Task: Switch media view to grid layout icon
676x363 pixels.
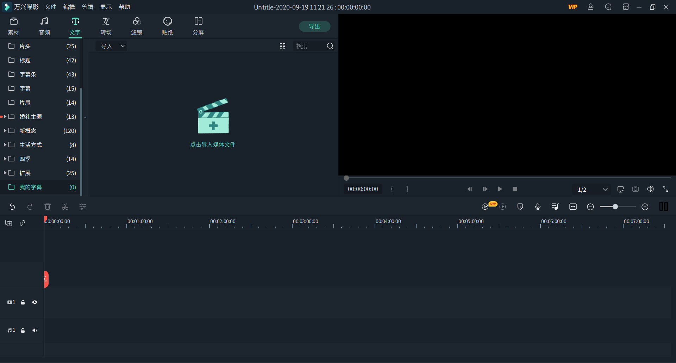Action: pyautogui.click(x=282, y=46)
